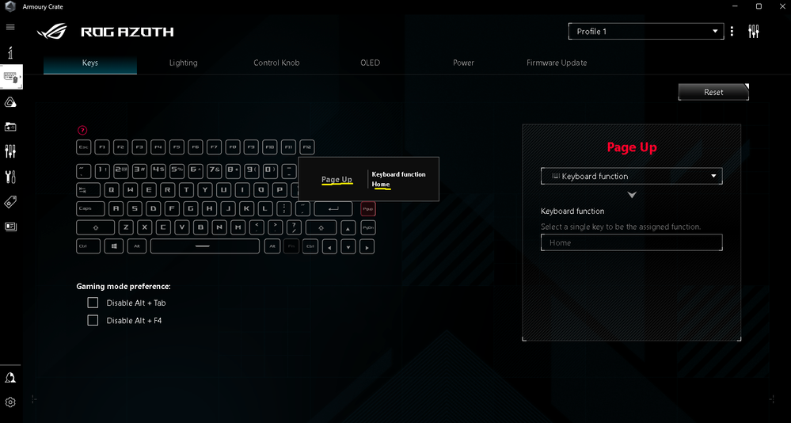Image resolution: width=791 pixels, height=423 pixels.
Task: Select the G key on keyboard layout
Action: coord(191,208)
